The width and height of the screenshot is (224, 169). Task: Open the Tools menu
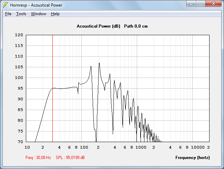pos(21,14)
